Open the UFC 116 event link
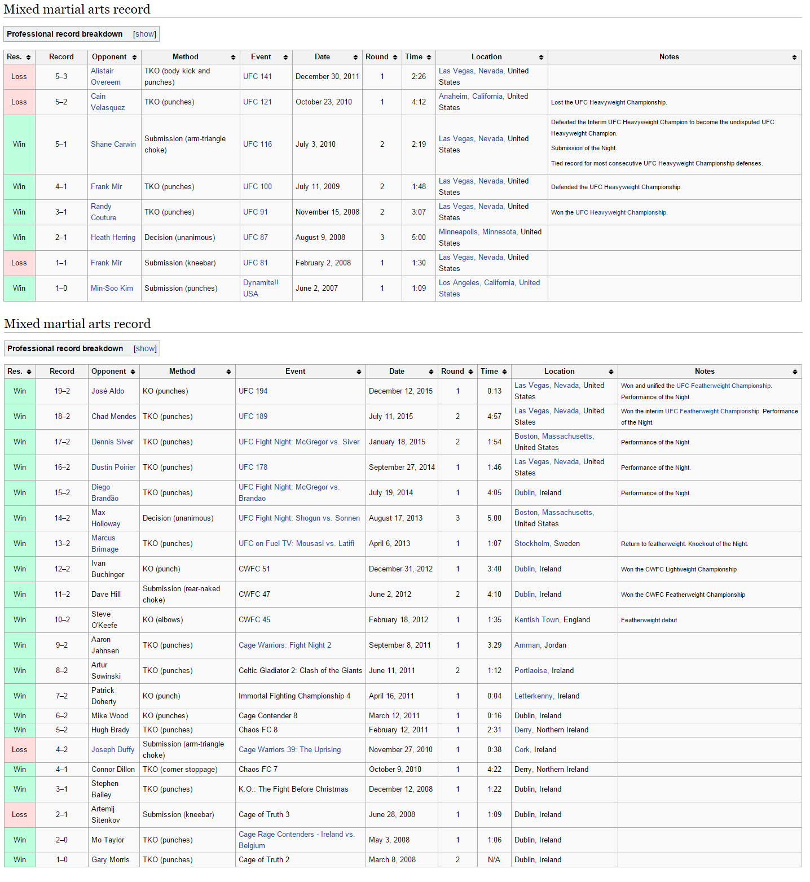The width and height of the screenshot is (810, 882). (257, 145)
